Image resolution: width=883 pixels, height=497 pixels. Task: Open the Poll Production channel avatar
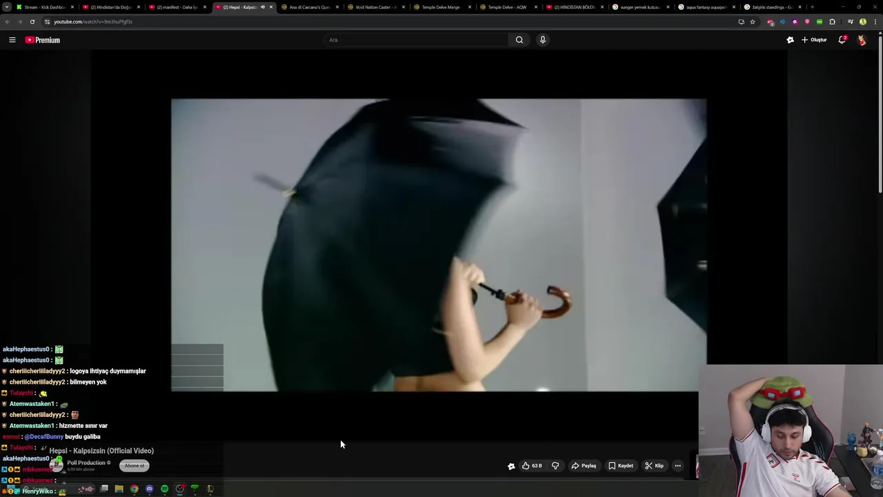coord(57,465)
